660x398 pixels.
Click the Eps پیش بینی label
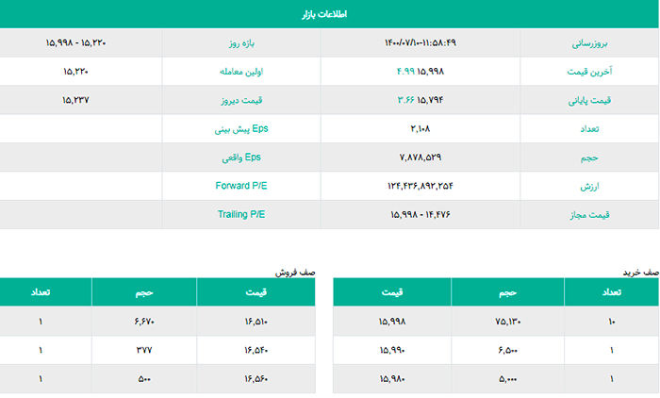click(x=241, y=129)
